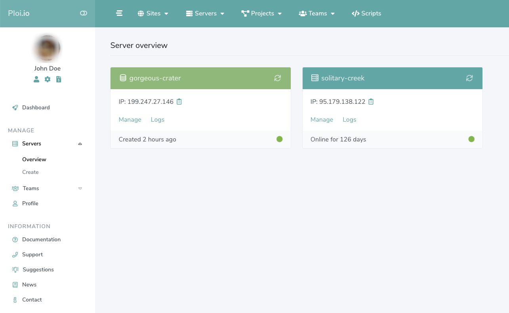Open the Servers dropdown in top bar
Viewport: 509px width, 313px height.
(x=205, y=13)
